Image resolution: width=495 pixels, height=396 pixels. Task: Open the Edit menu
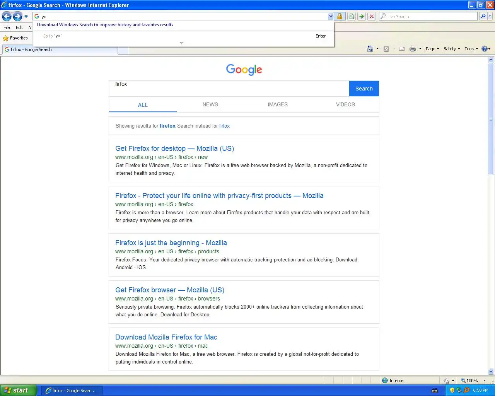[x=19, y=27]
